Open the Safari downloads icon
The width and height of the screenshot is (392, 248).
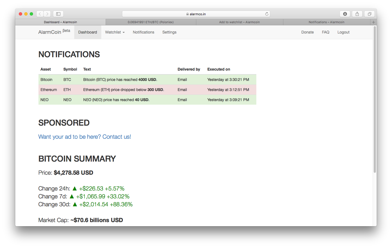(x=345, y=14)
